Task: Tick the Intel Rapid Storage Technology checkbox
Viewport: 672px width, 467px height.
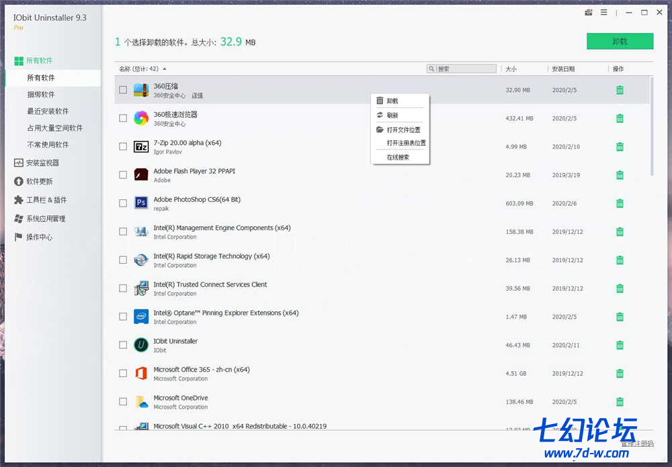Action: 123,260
